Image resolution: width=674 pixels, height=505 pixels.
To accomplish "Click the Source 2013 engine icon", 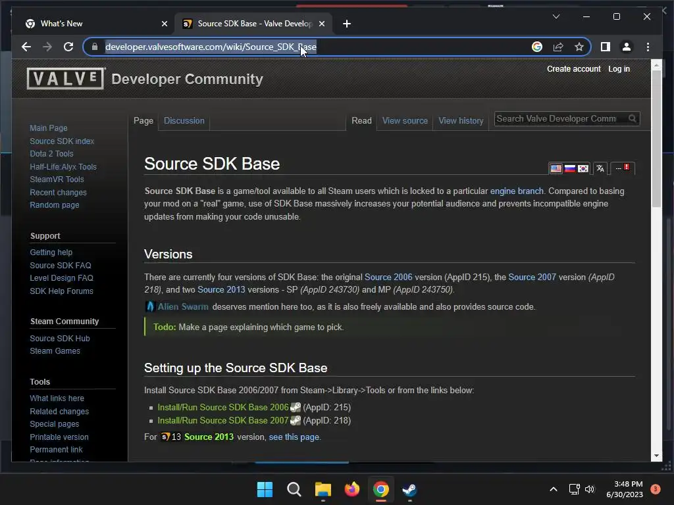I will (171, 437).
